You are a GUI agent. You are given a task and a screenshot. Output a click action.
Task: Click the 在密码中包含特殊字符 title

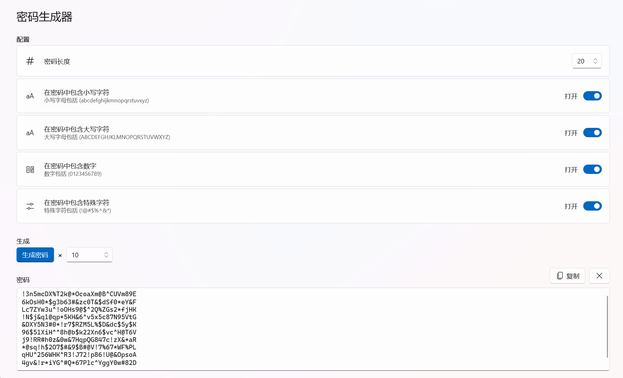[77, 203]
